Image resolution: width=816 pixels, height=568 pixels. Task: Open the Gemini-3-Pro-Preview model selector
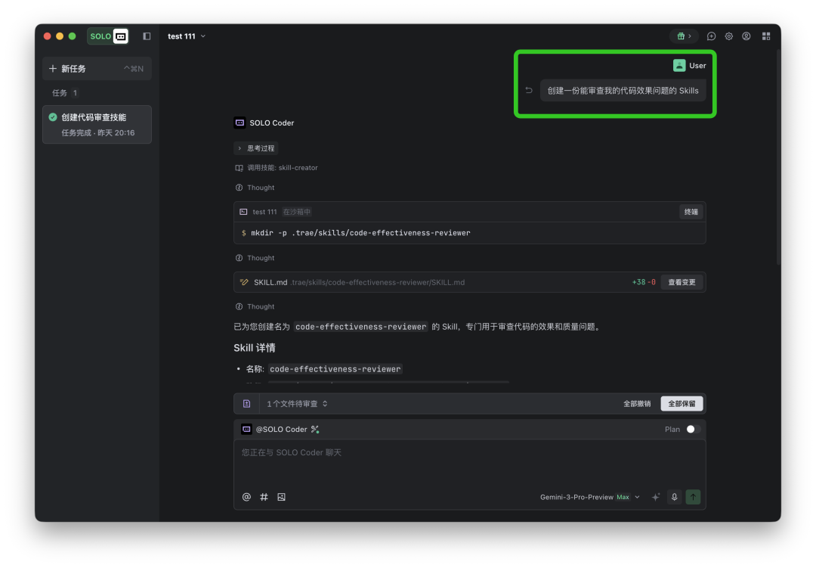coord(589,497)
